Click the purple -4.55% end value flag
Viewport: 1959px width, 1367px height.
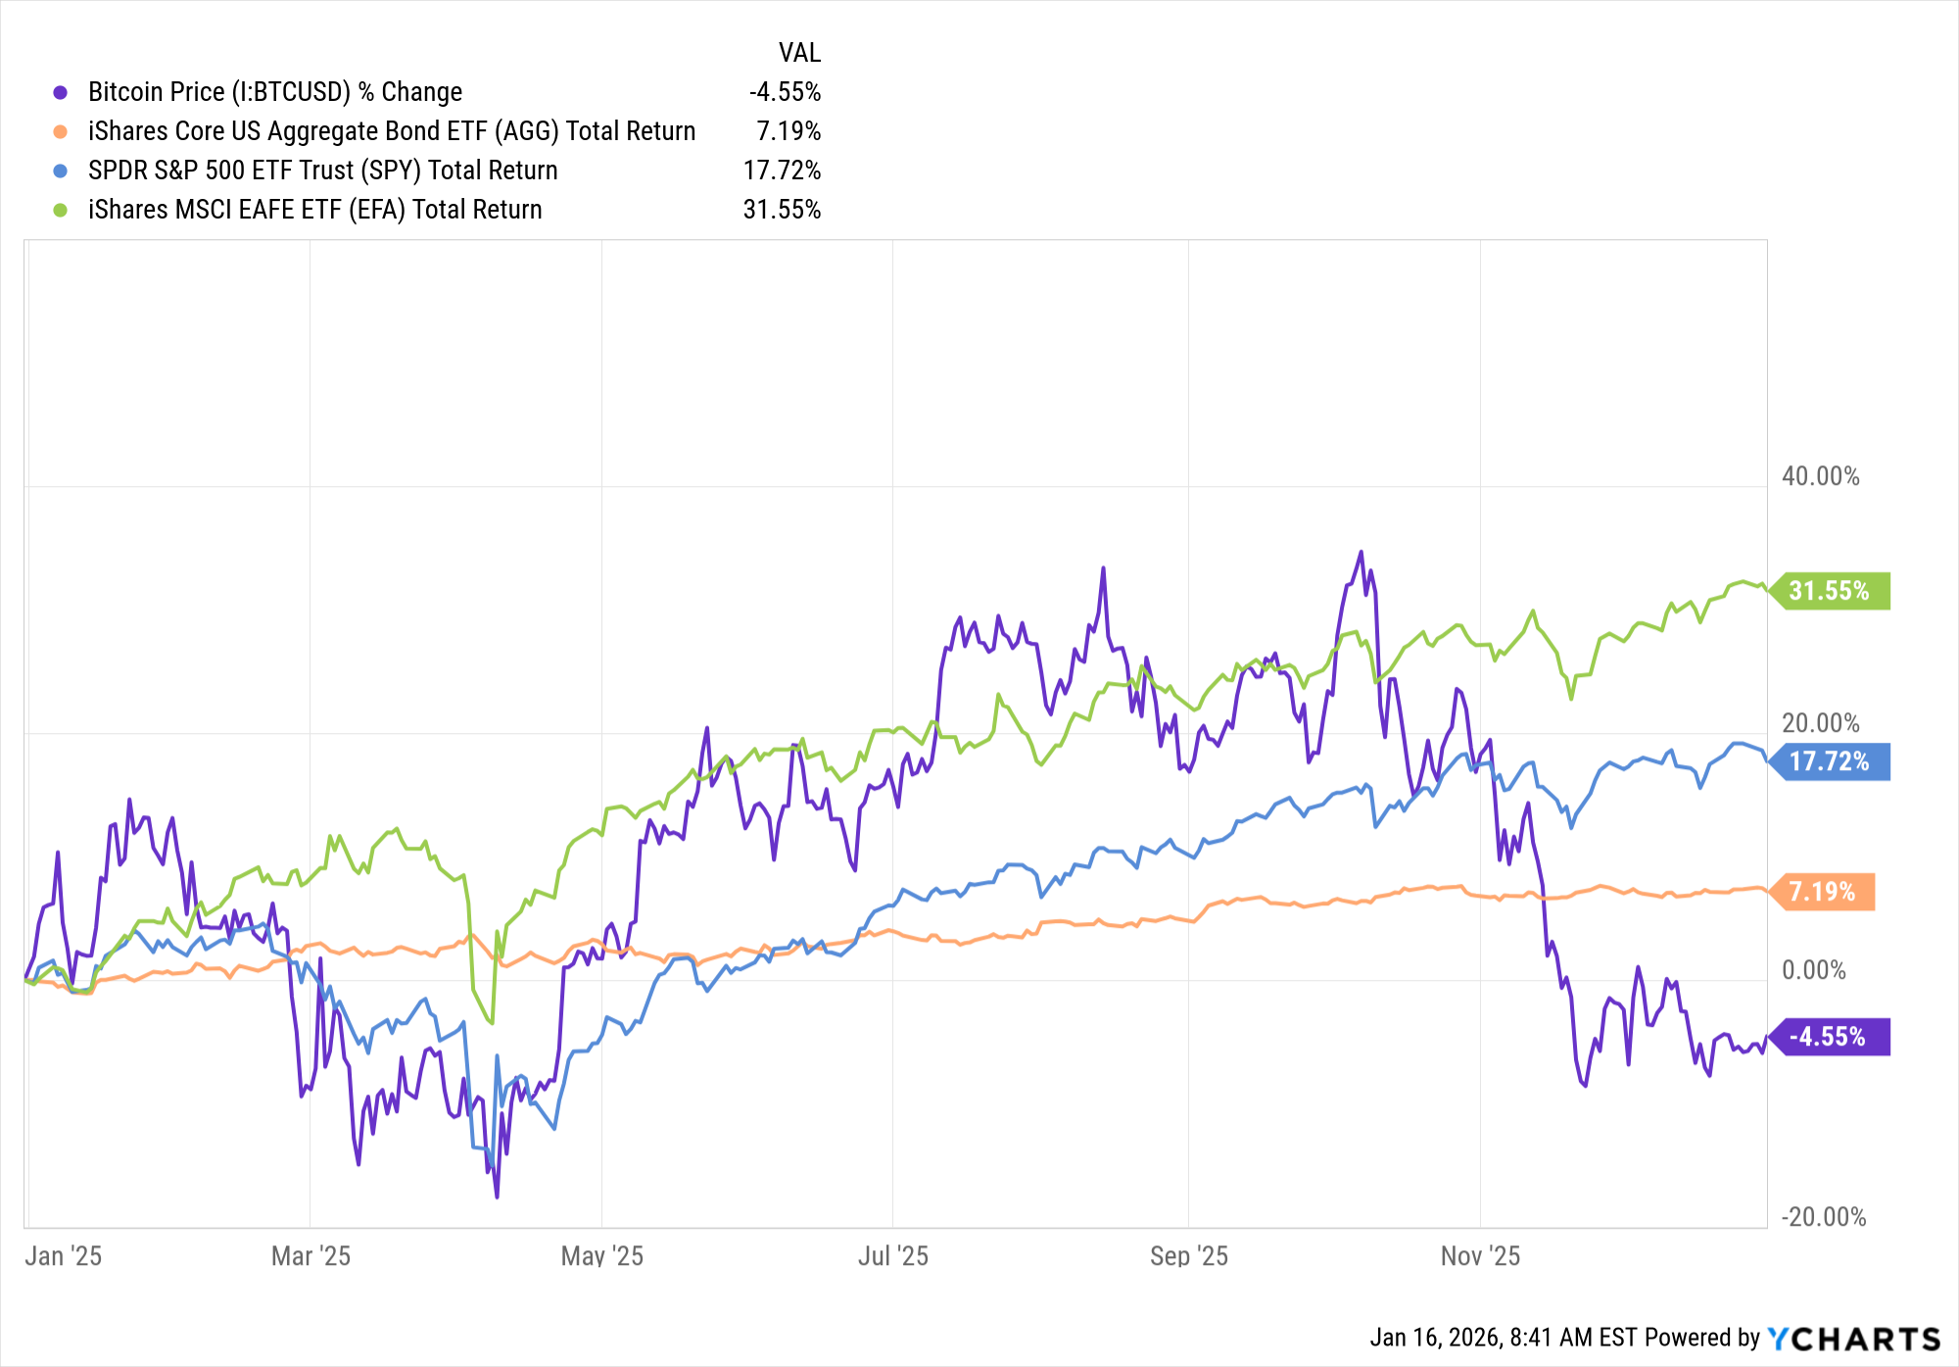click(x=1830, y=1037)
